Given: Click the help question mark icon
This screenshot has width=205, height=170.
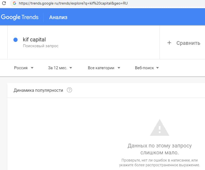Looking at the screenshot, I should click(x=69, y=90).
